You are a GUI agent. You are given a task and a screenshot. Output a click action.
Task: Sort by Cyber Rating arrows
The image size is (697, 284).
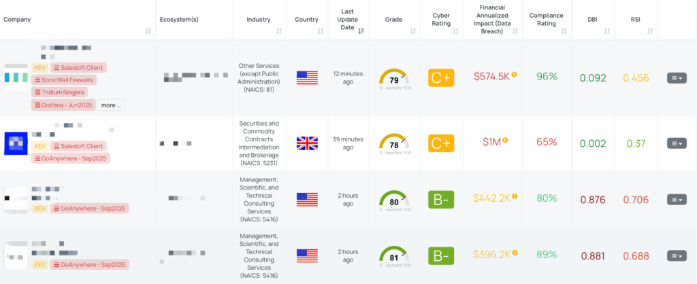[455, 31]
